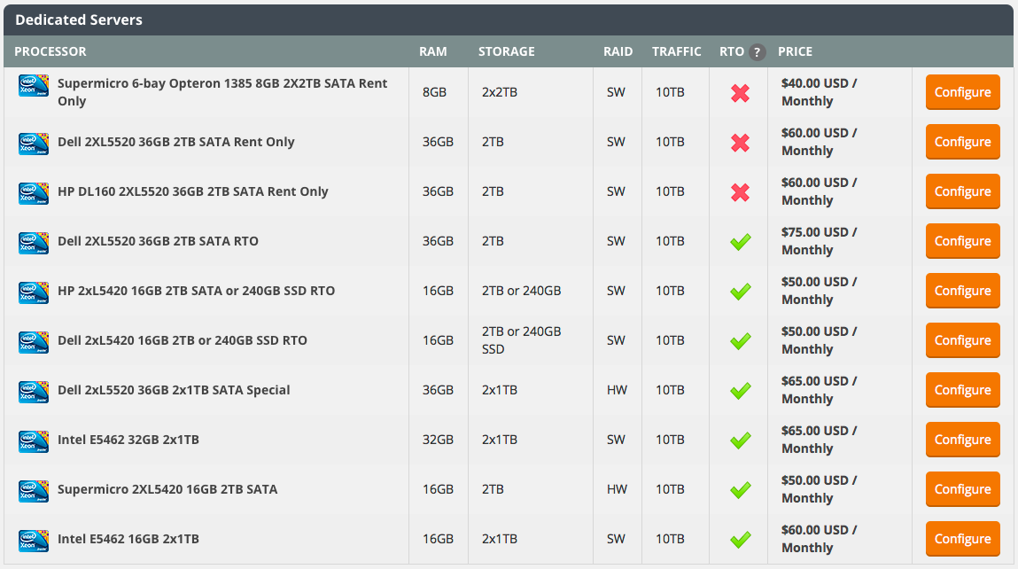Click the RAM column header
Image resolution: width=1018 pixels, height=569 pixels.
tap(433, 51)
